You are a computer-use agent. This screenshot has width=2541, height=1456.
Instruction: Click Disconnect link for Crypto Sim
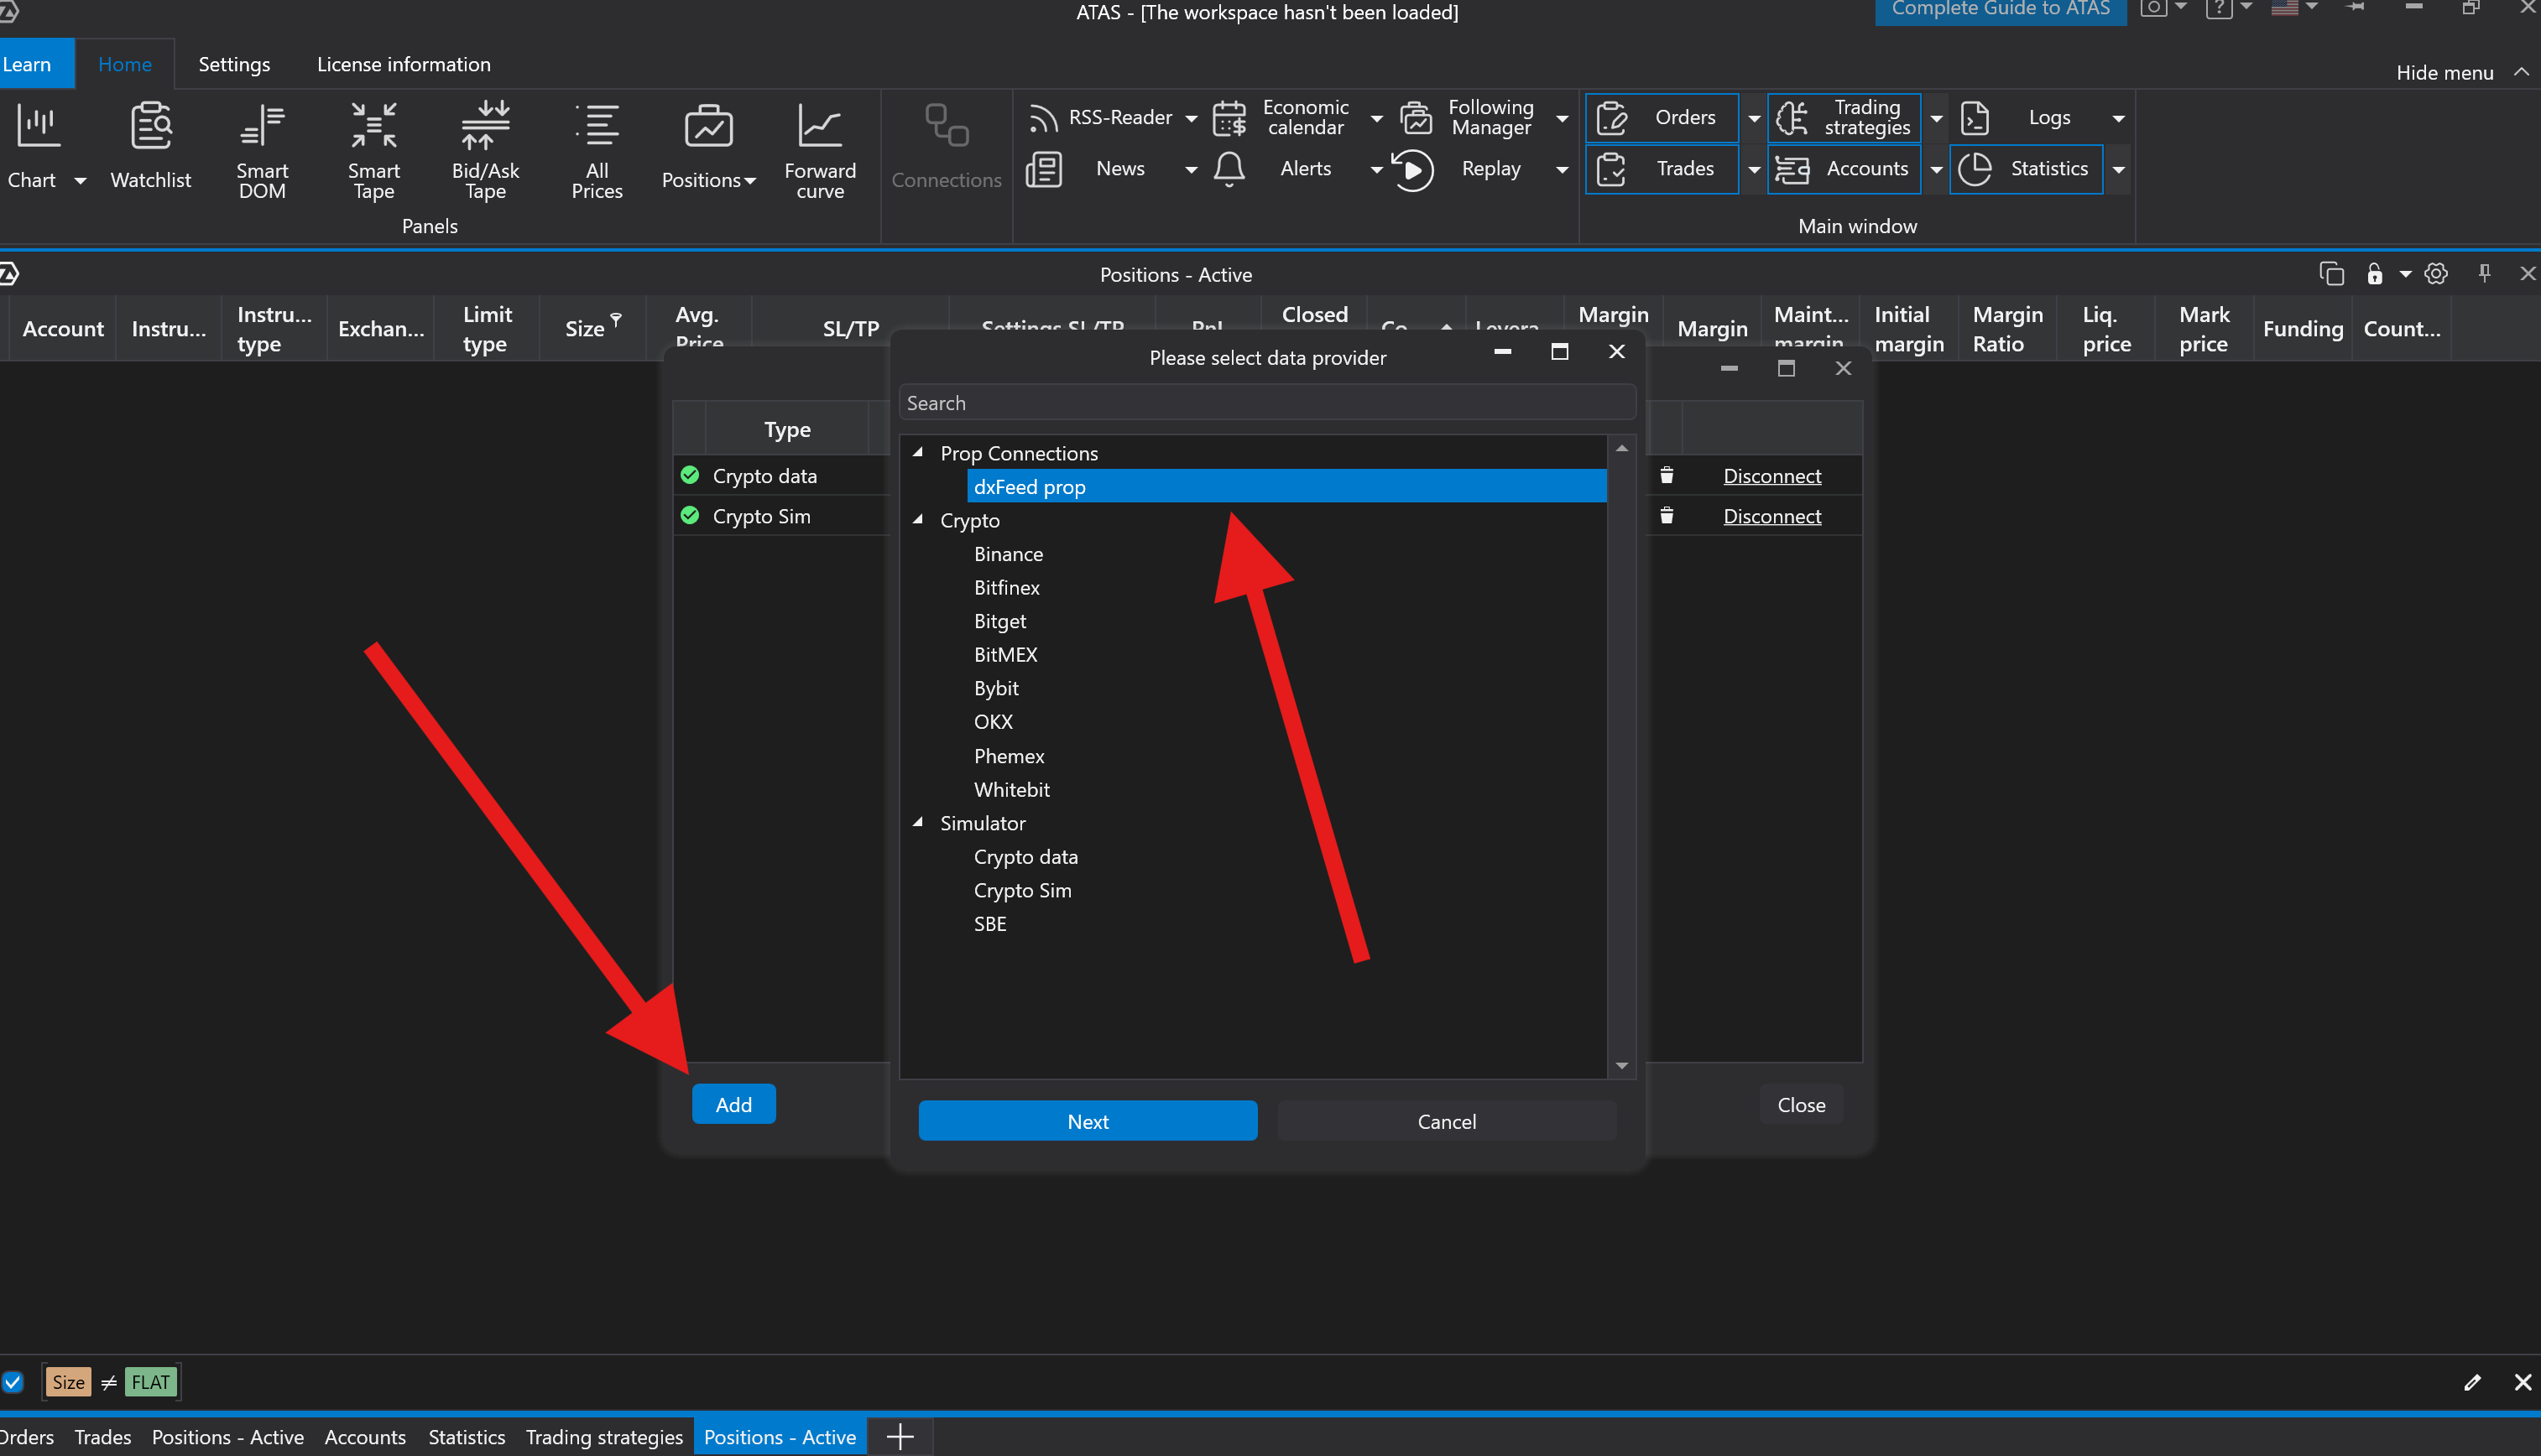tap(1771, 516)
